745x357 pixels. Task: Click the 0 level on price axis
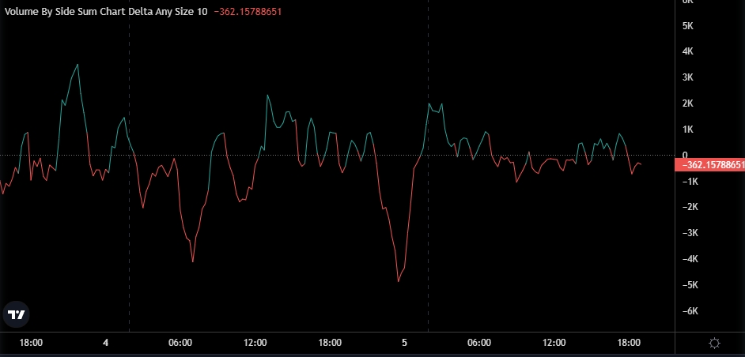click(684, 155)
